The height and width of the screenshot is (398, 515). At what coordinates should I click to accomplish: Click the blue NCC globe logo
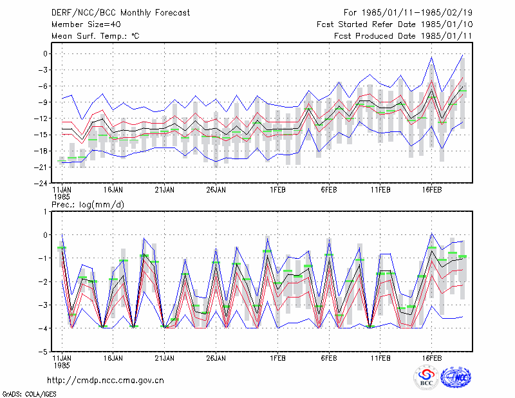pos(456,377)
